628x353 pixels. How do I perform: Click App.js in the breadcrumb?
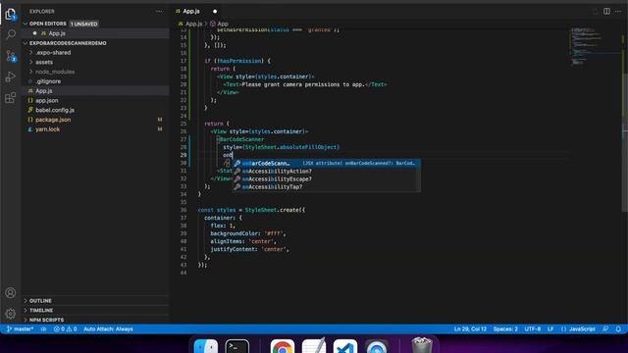[x=193, y=24]
